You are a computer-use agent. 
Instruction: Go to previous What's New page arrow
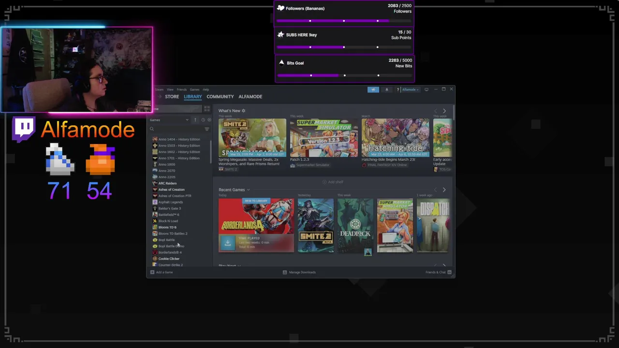[x=435, y=111]
